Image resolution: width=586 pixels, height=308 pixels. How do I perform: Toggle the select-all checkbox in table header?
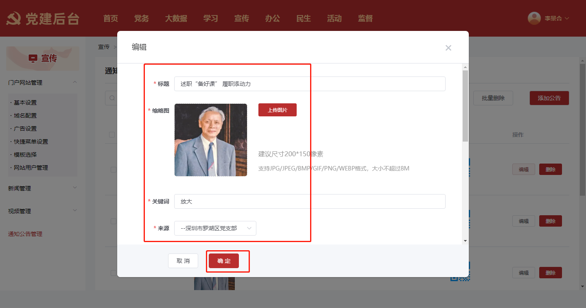(112, 135)
